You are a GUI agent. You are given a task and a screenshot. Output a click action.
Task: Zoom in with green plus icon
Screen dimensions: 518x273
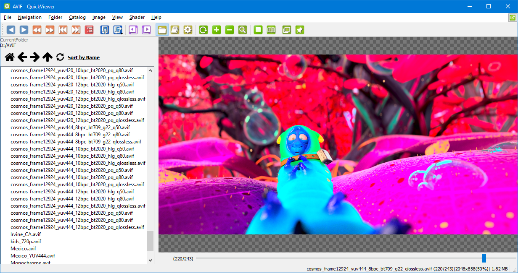(217, 30)
